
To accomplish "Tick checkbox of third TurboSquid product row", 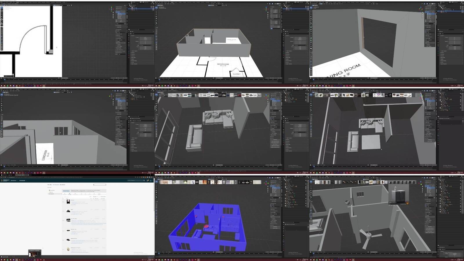I will click(63, 220).
